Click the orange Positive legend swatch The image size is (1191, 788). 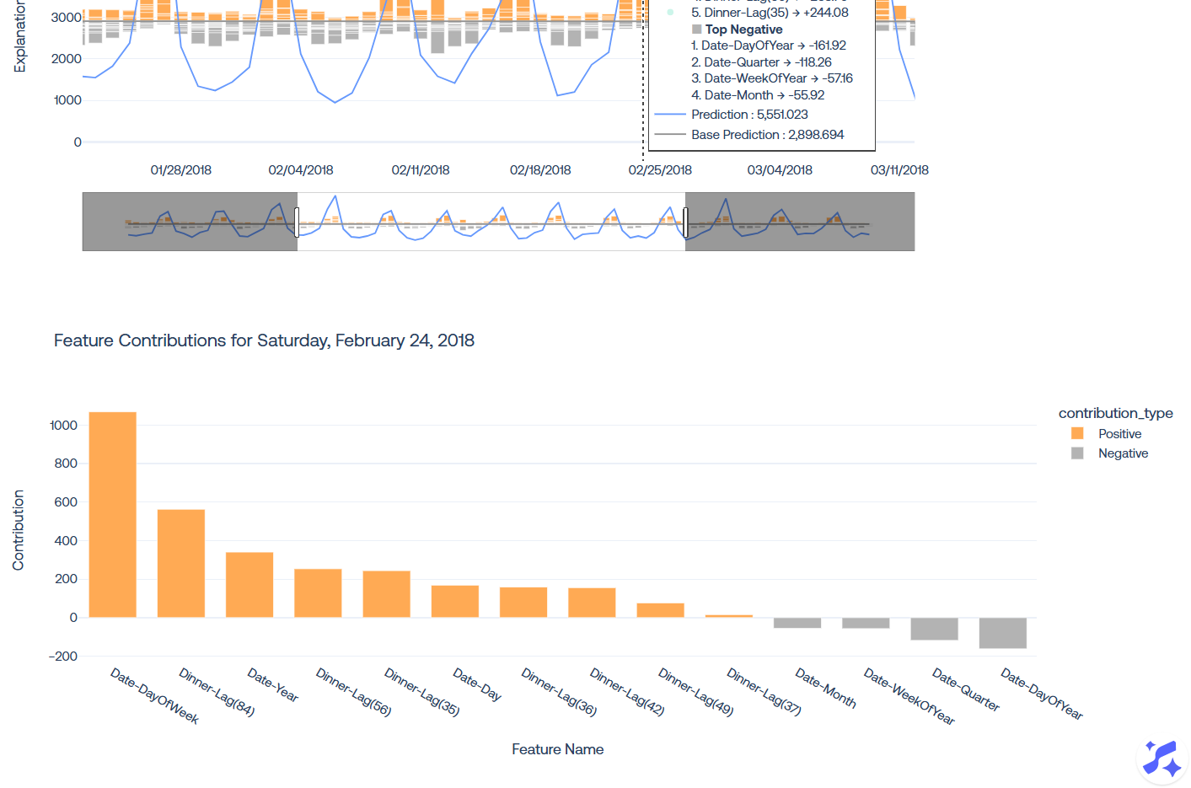point(1077,433)
